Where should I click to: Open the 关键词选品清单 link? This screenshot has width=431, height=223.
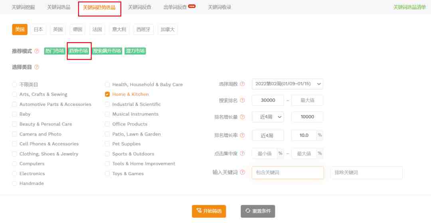point(409,7)
